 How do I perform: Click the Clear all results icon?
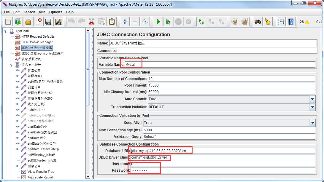pos(244,22)
